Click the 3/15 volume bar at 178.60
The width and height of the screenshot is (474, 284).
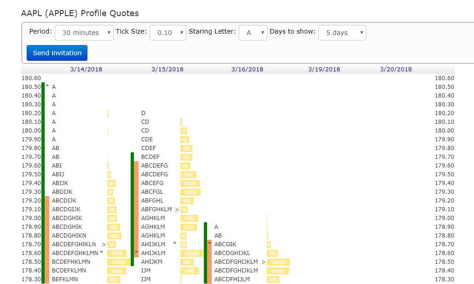[191, 253]
